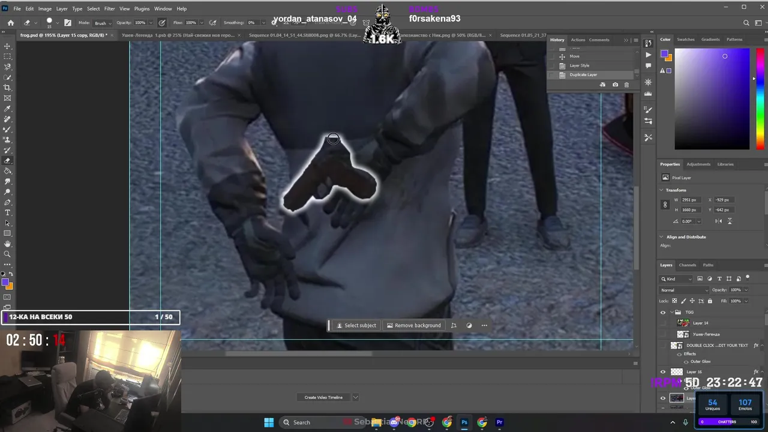Select the Clone Stamp tool
The image size is (768, 432).
7,140
